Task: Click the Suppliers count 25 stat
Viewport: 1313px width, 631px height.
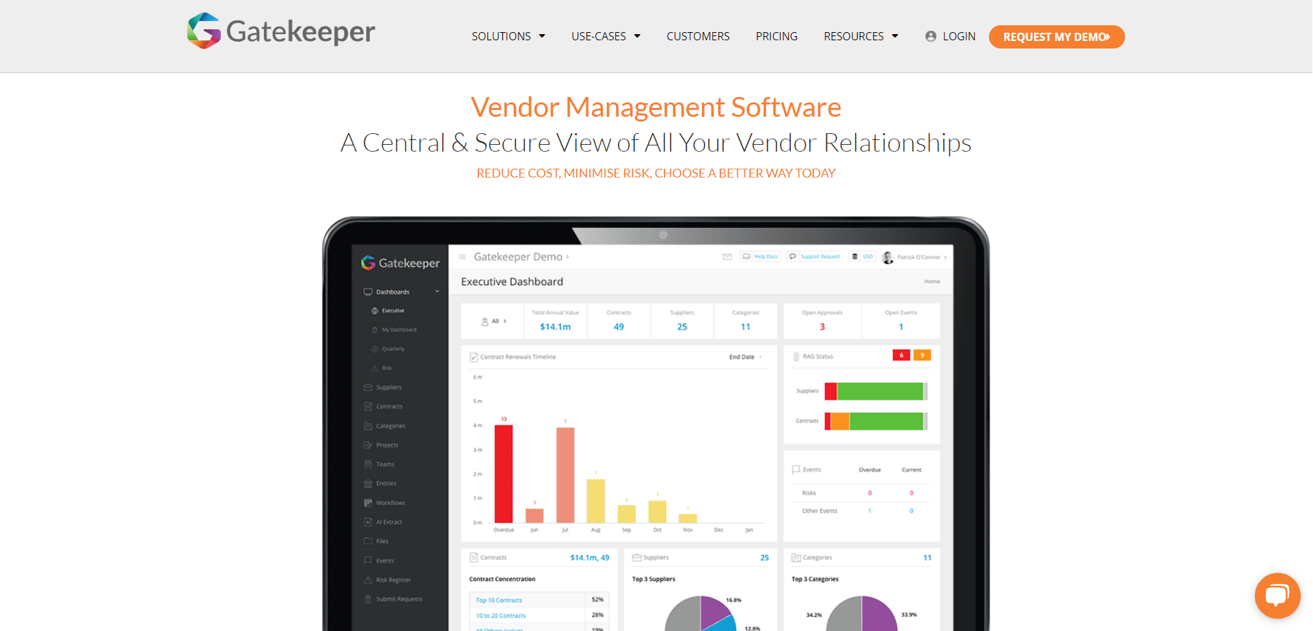Action: click(682, 327)
